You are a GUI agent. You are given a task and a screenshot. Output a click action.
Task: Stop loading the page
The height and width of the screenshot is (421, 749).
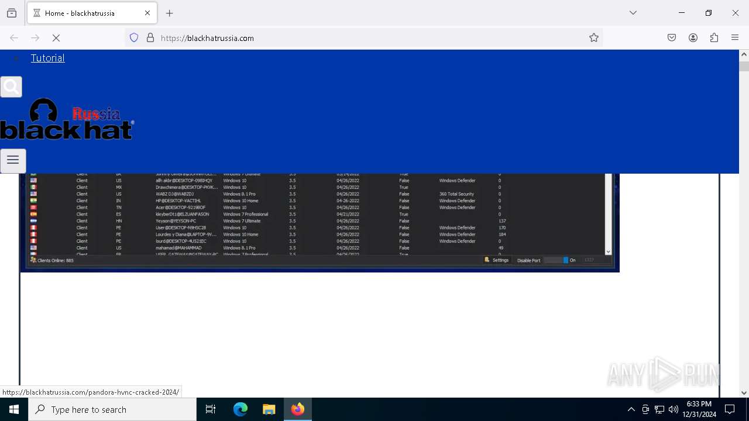point(56,38)
